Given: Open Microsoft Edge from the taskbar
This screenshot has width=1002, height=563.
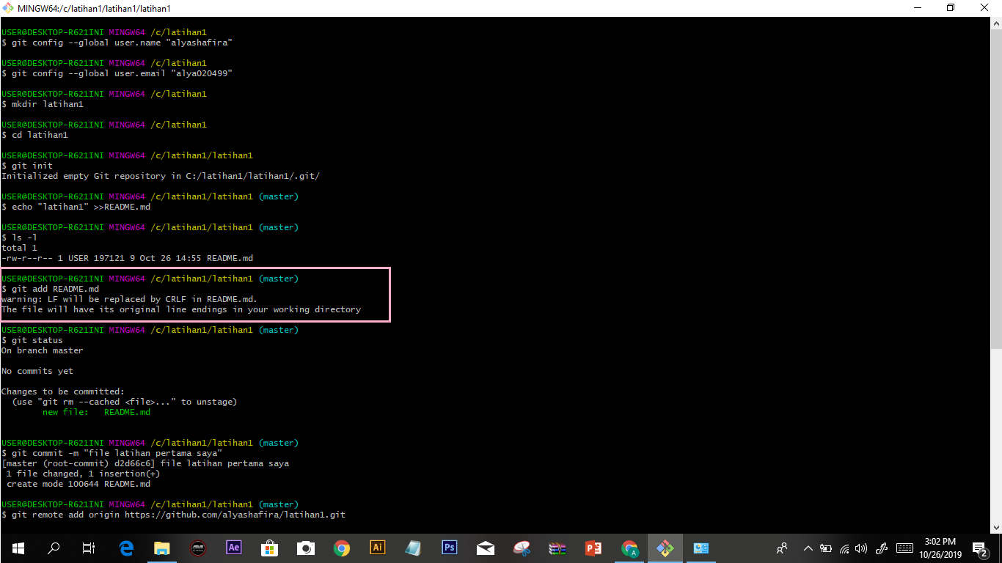Looking at the screenshot, I should click(126, 548).
